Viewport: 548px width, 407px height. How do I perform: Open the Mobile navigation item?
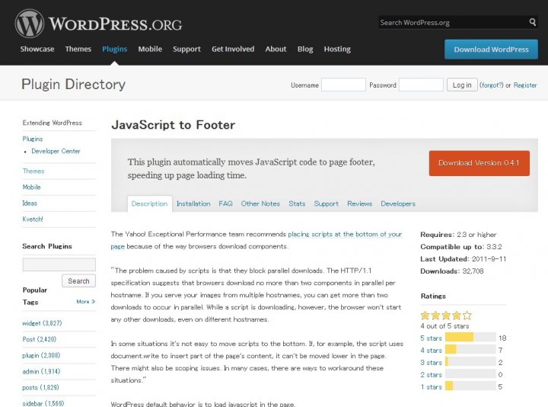point(150,49)
